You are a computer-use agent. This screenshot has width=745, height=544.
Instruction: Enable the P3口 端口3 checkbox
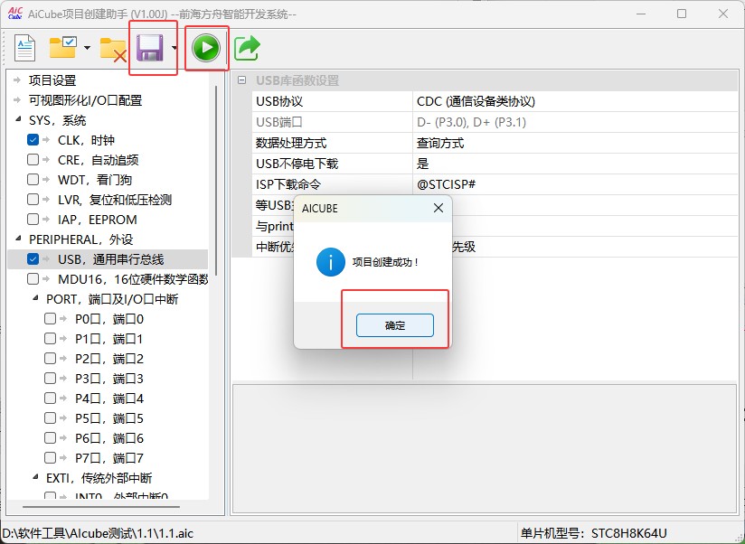[50, 379]
